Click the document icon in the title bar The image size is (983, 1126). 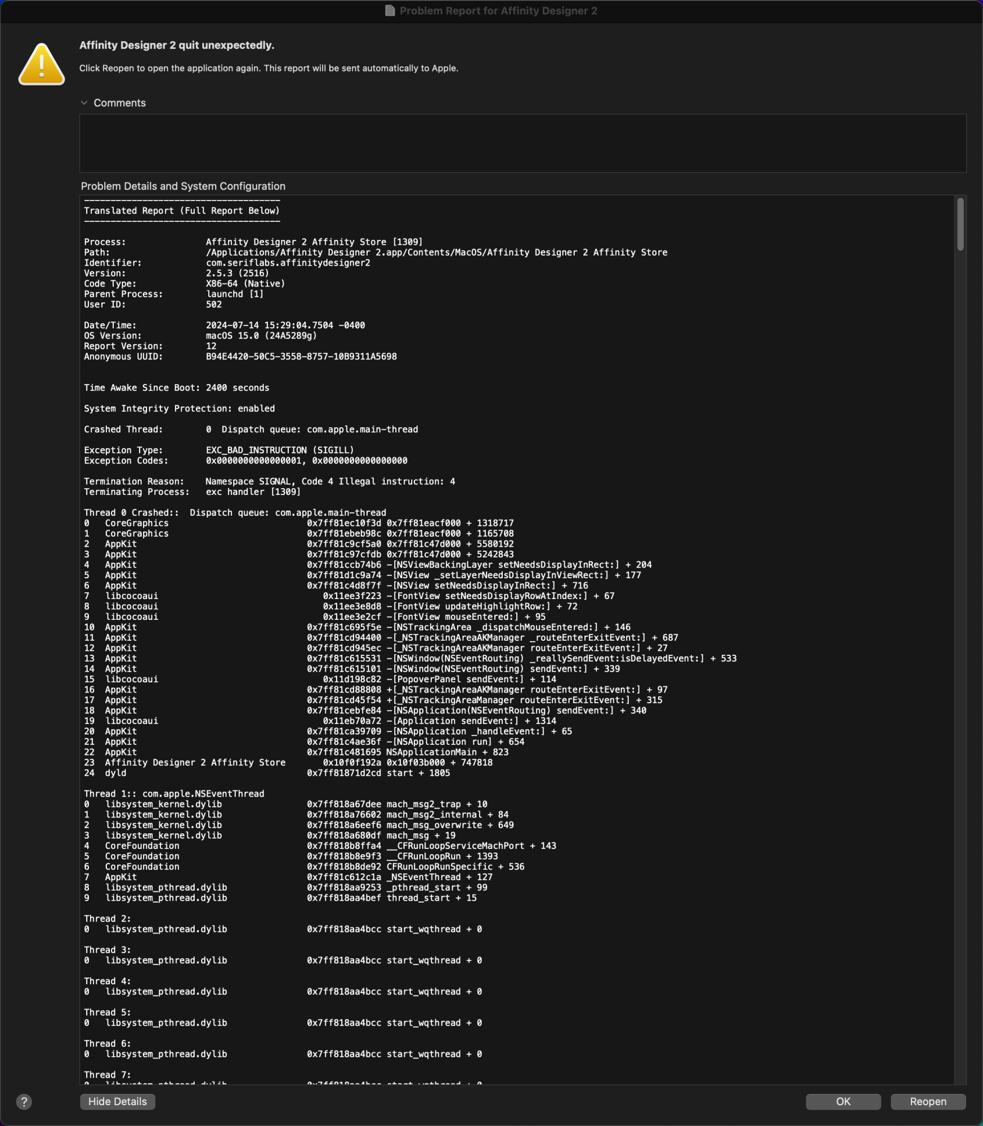point(390,11)
